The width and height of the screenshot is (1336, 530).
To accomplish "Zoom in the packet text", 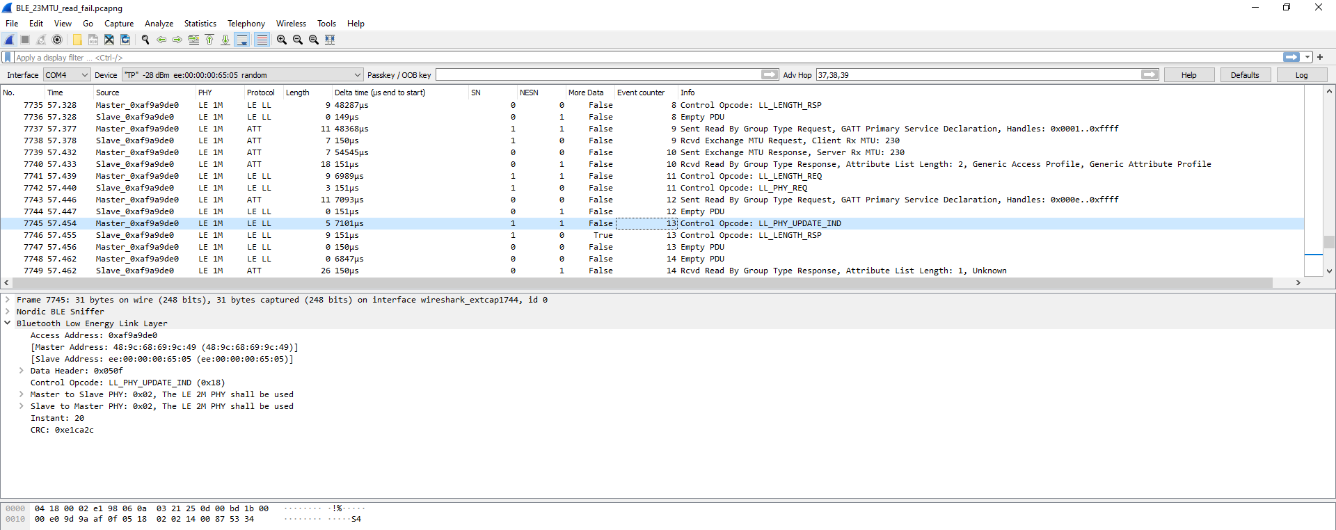I will click(x=282, y=40).
